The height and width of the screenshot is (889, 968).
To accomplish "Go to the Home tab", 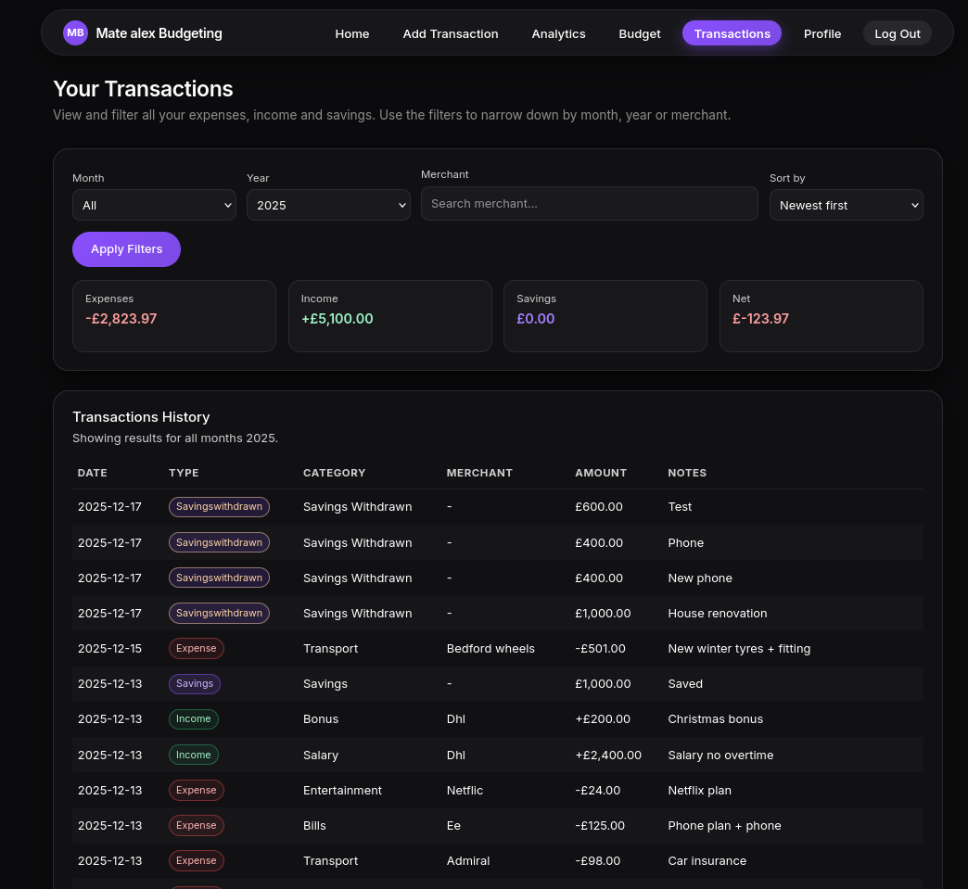I will tap(352, 33).
